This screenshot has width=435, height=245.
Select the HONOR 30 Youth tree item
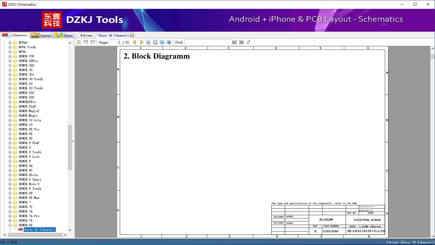[31, 79]
